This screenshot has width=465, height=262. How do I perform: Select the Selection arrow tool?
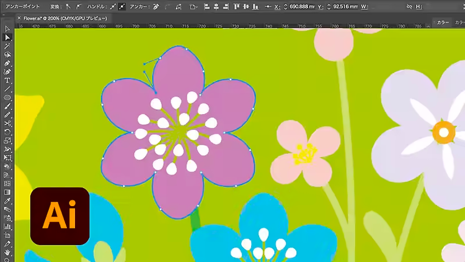[x=7, y=29]
